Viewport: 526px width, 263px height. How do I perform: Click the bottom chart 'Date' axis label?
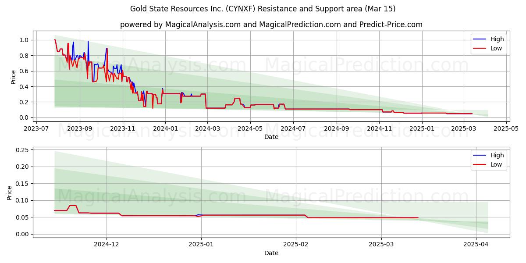[x=271, y=253]
